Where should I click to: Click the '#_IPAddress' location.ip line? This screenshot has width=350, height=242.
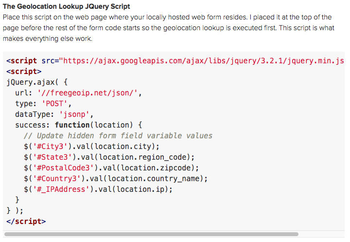pyautogui.click(x=98, y=189)
